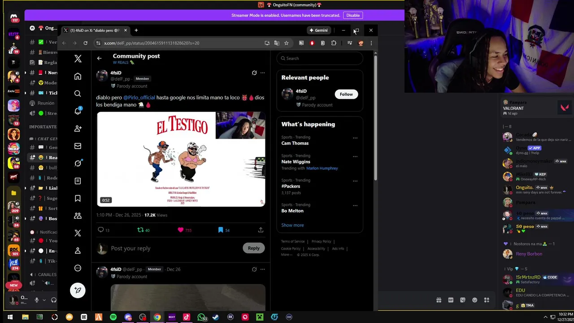Click Cam Thomas trending topic
Screen dimensions: 574x323
[x=295, y=143]
